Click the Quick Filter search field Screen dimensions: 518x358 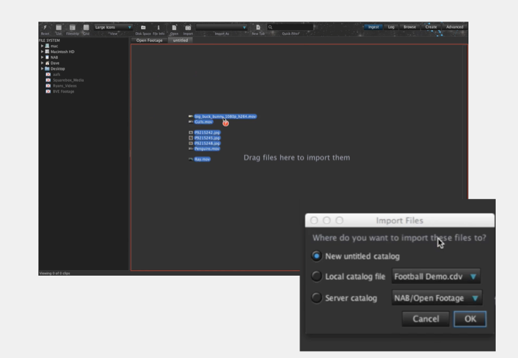pos(290,27)
